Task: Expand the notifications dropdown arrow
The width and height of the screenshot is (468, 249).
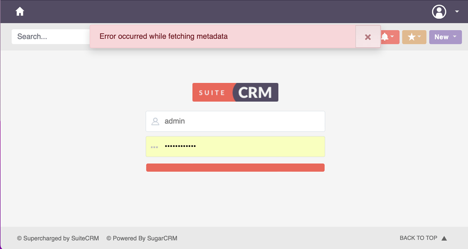Action: (393, 37)
